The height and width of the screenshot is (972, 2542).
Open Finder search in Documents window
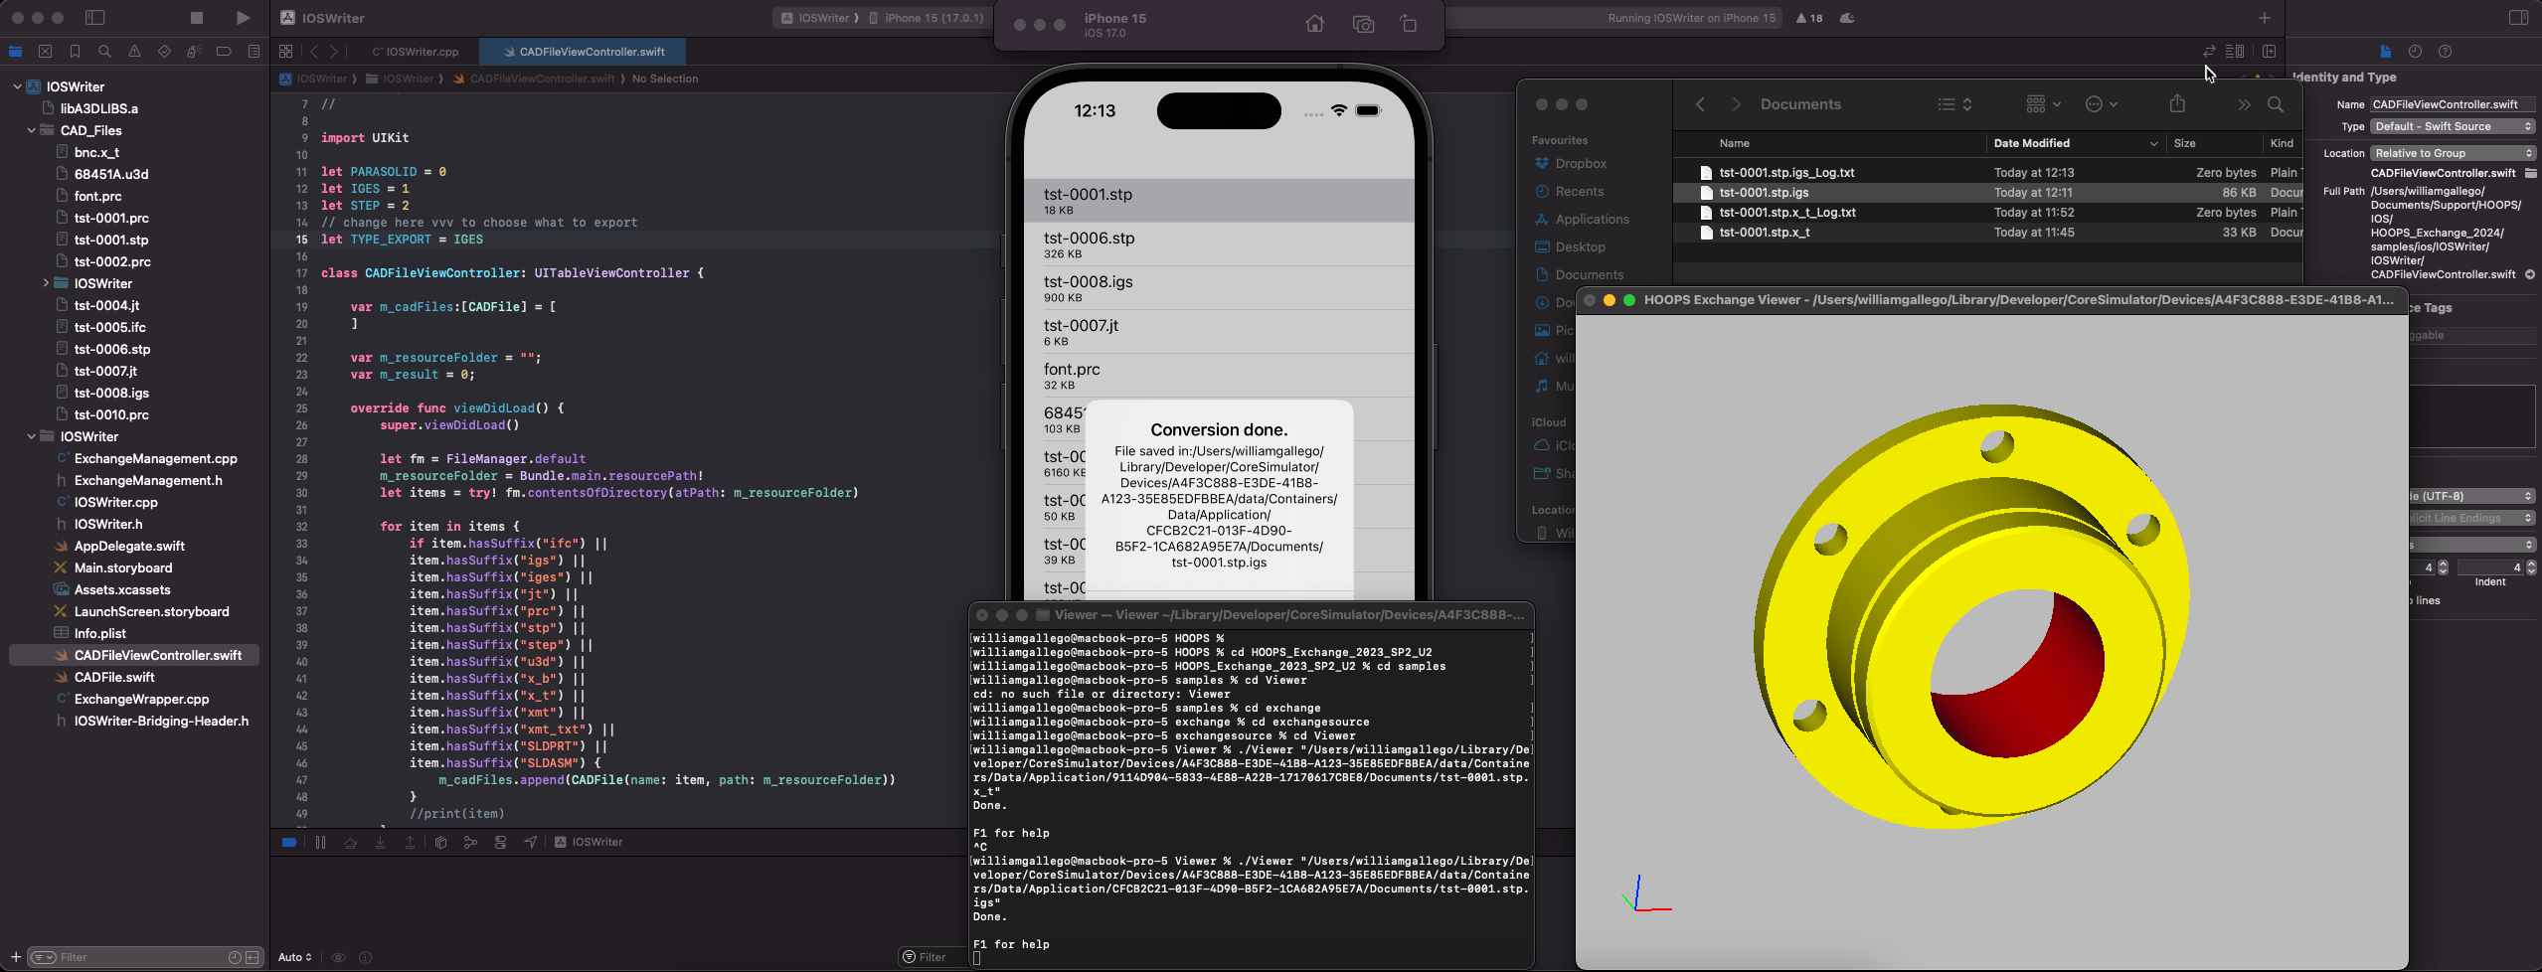[2276, 103]
